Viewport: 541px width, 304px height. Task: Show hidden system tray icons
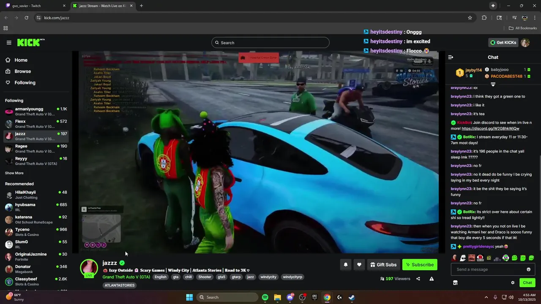pyautogui.click(x=486, y=297)
